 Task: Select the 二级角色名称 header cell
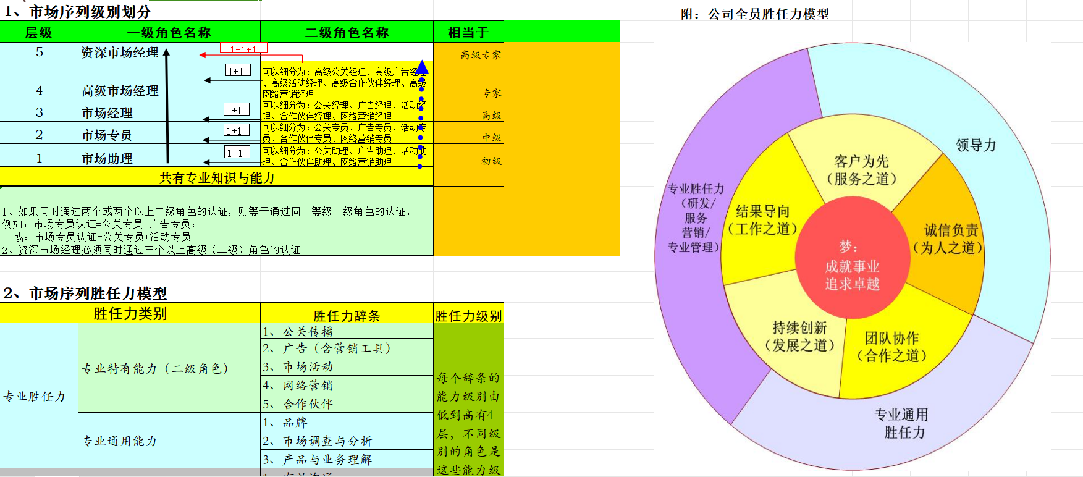coord(347,32)
